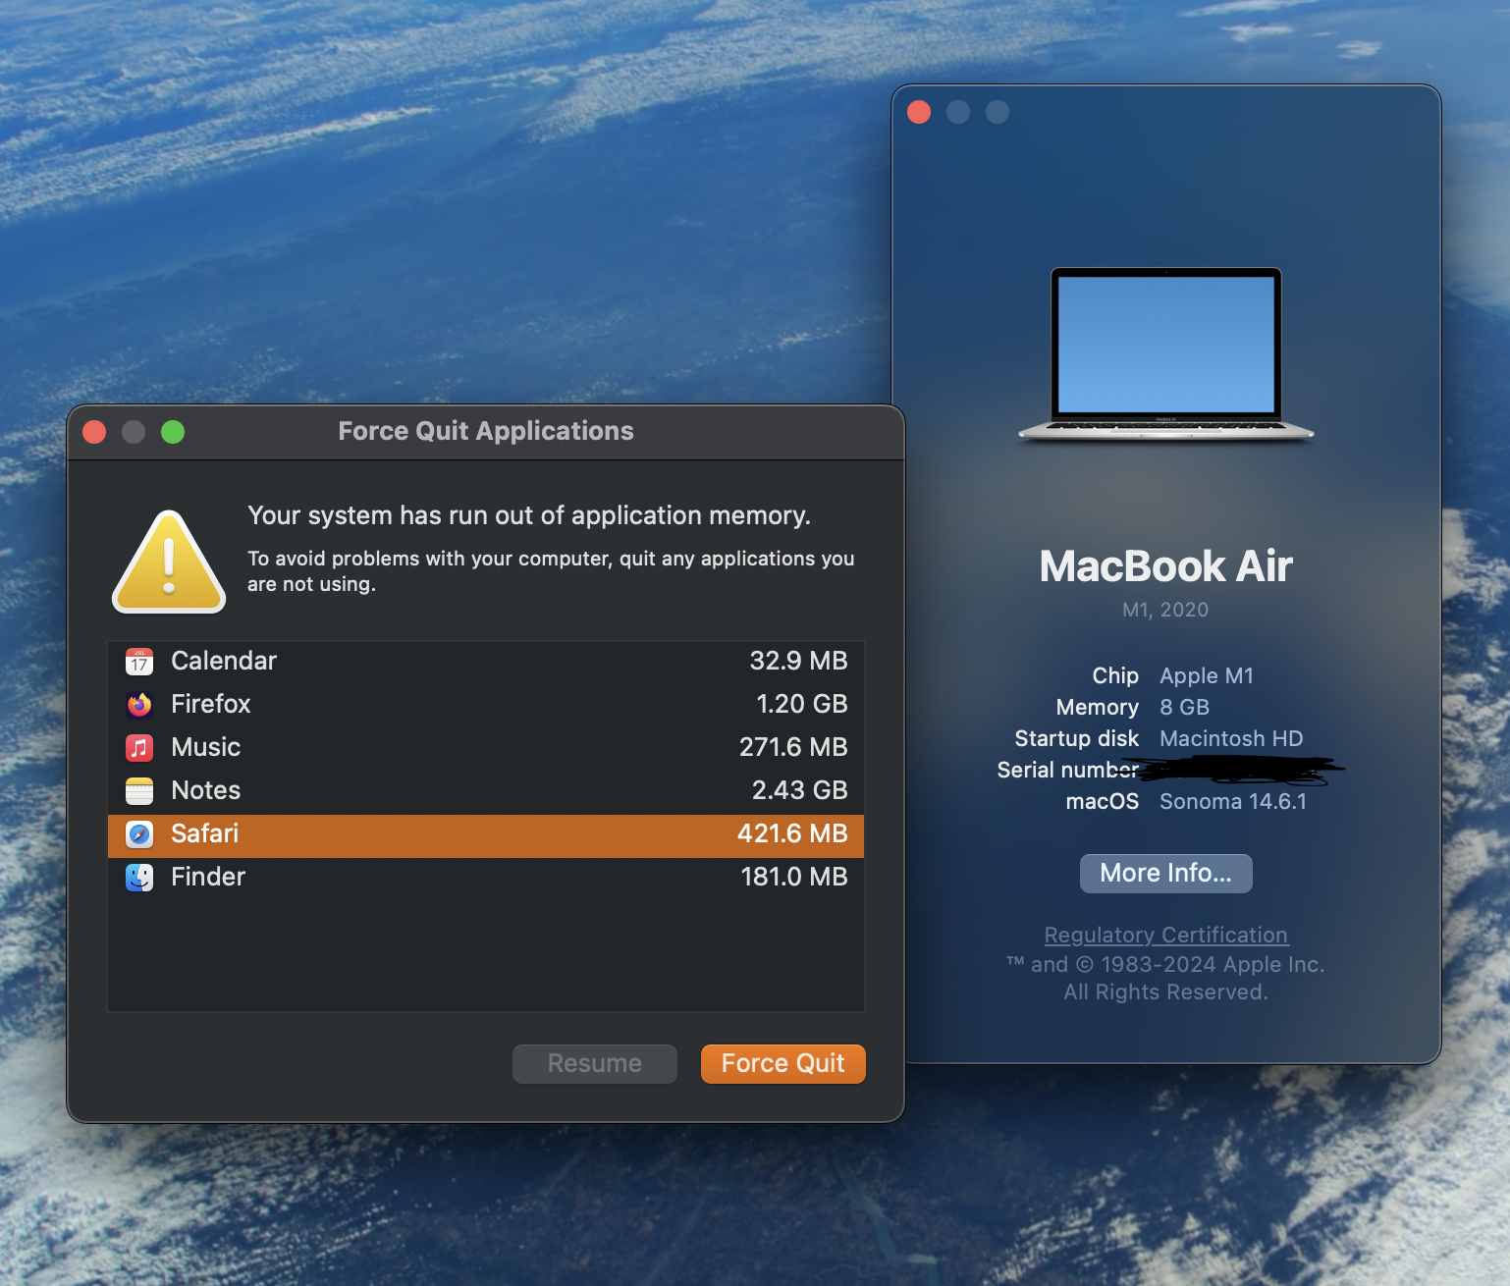Click the 1.20 GB memory value
The height and width of the screenshot is (1286, 1510).
coord(802,704)
